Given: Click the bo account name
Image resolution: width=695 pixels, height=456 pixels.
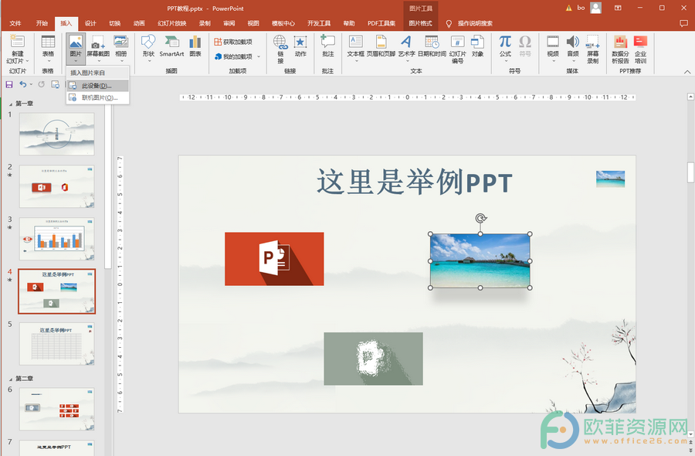Looking at the screenshot, I should tap(581, 8).
